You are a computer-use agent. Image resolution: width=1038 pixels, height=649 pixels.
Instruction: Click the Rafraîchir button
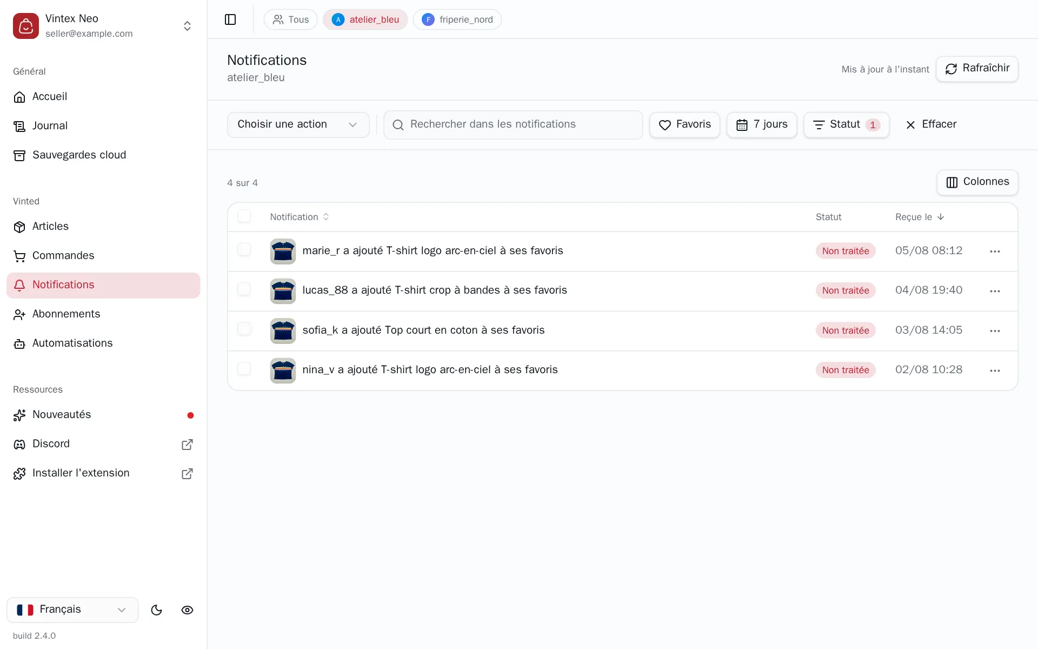click(x=977, y=69)
